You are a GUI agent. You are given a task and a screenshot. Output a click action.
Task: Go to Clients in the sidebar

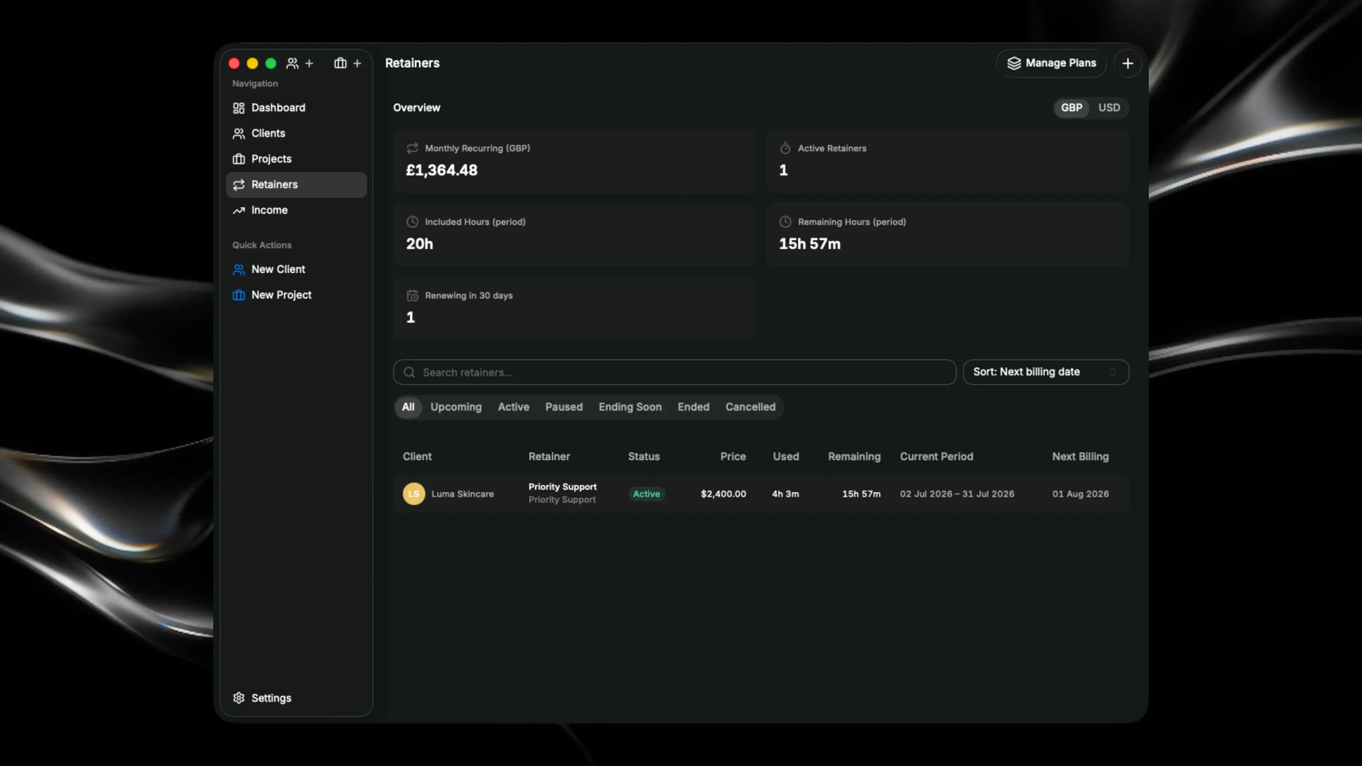tap(296, 133)
